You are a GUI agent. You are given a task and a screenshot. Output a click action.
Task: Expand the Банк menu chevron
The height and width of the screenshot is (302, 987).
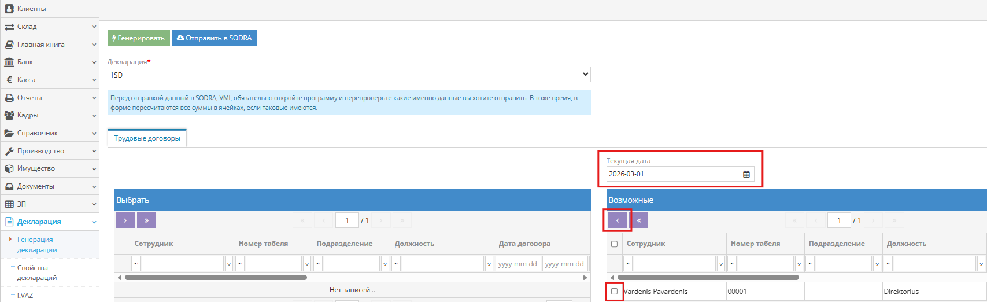click(94, 62)
